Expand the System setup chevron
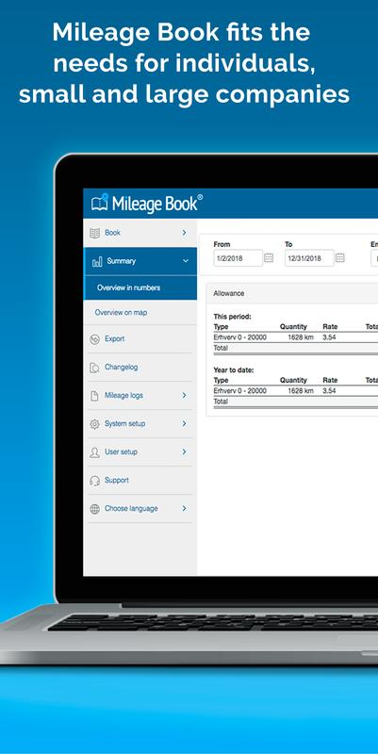The image size is (378, 754). point(184,423)
